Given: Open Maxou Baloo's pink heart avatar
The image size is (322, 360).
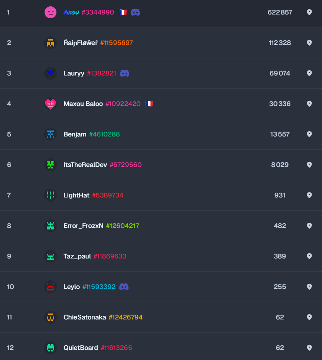Looking at the screenshot, I should (50, 104).
